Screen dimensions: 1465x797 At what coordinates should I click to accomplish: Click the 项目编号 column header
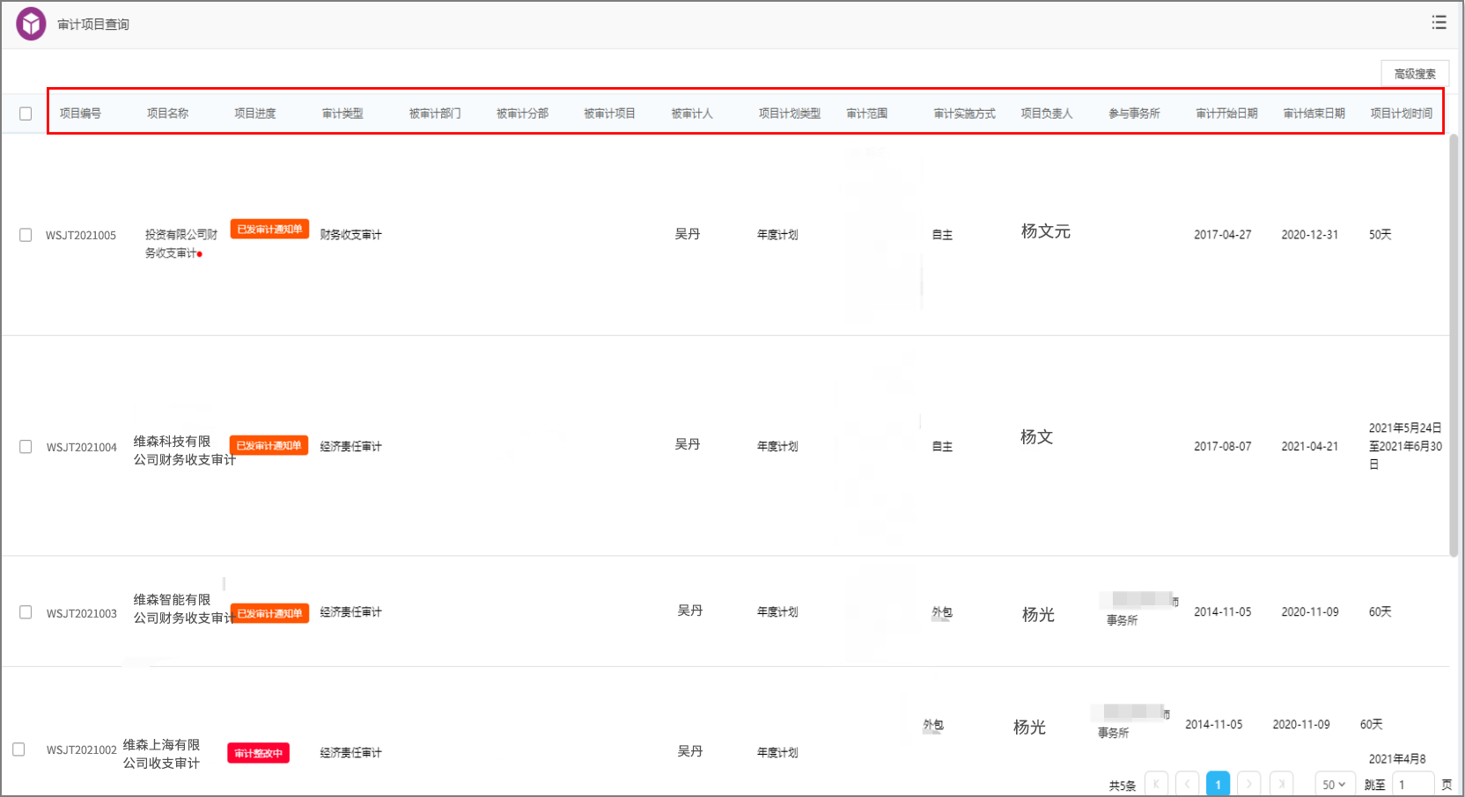click(80, 113)
